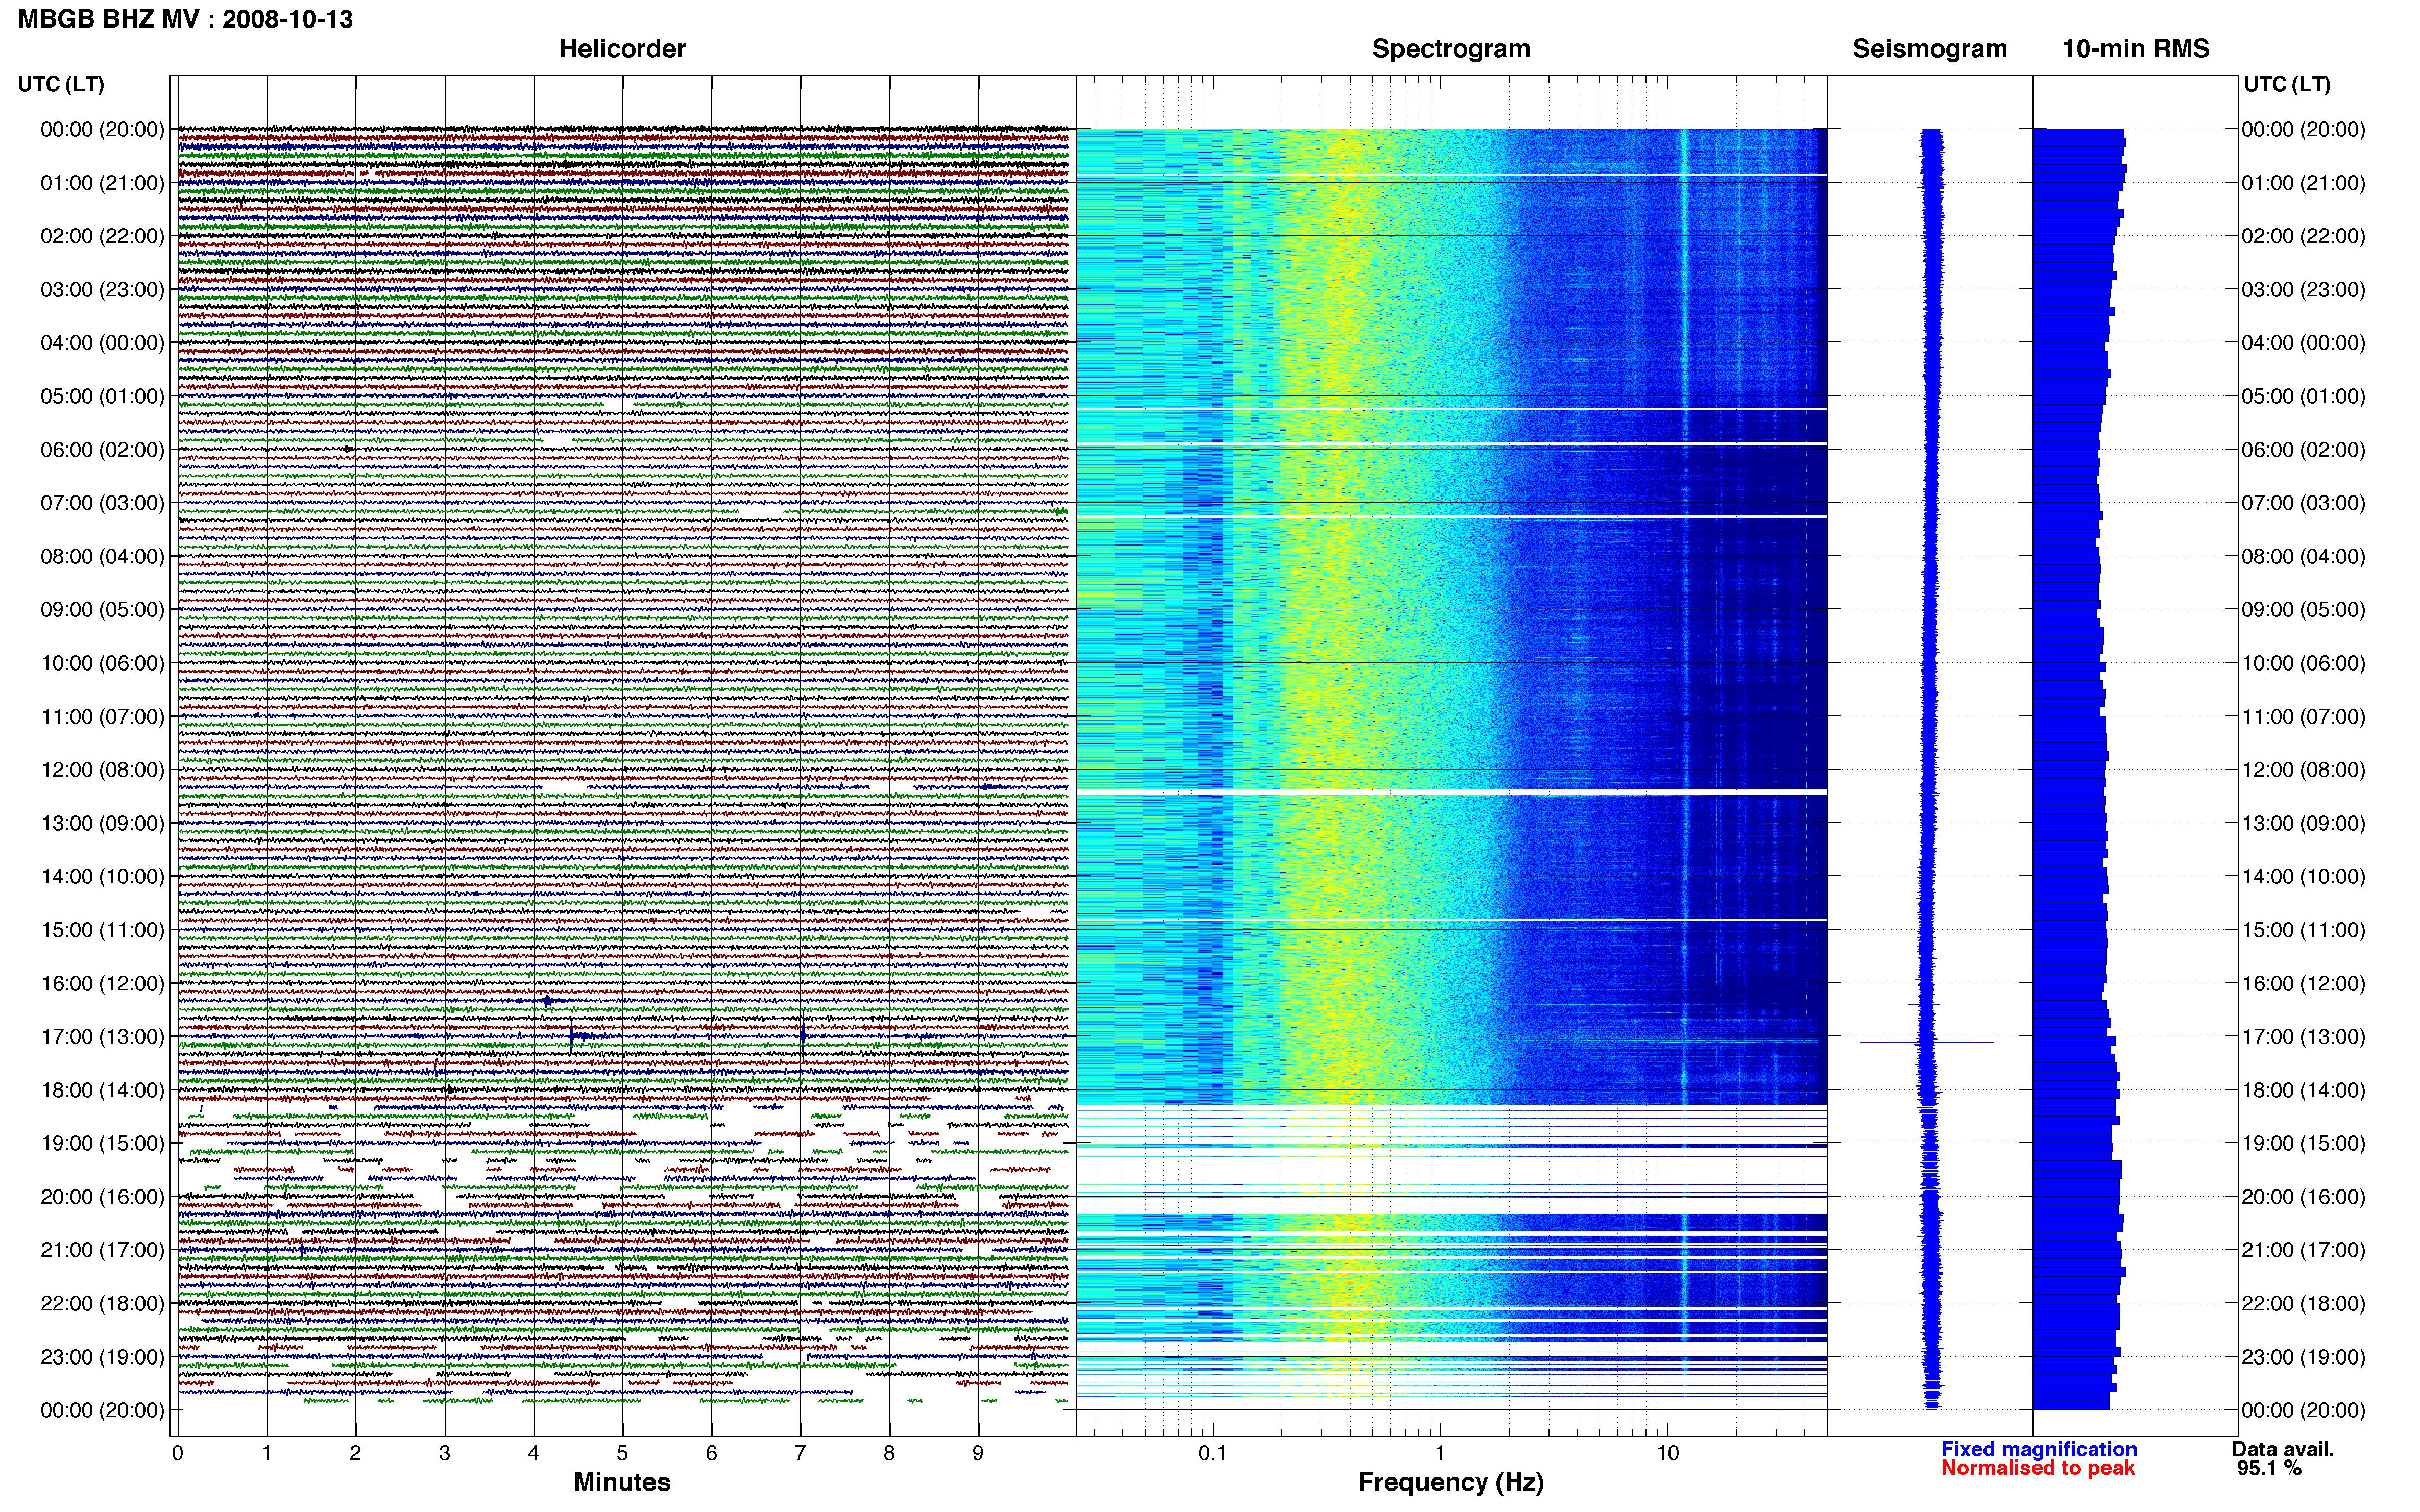
Task: Click the seismogram spike near 17:00
Action: [1927, 1042]
